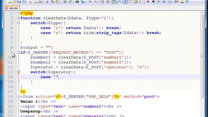The image size is (208, 117).
Task: Stop macro recording with black square
Action: tap(153, 2)
